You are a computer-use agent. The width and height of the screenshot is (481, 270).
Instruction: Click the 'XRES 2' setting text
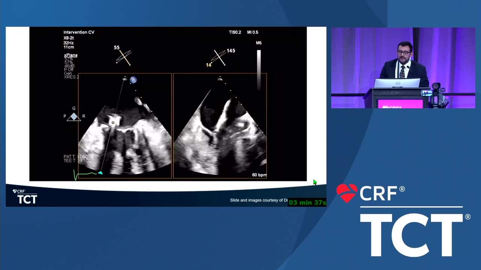pyautogui.click(x=71, y=77)
